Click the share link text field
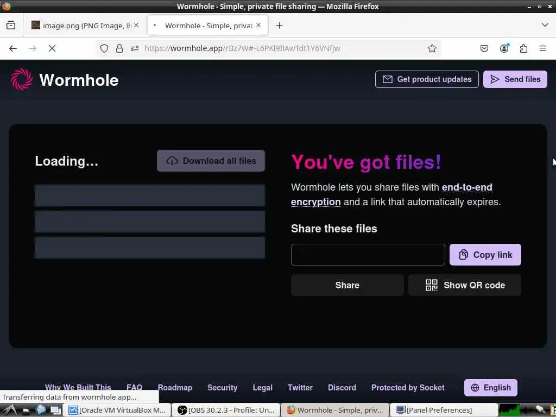556x417 pixels. point(368,255)
